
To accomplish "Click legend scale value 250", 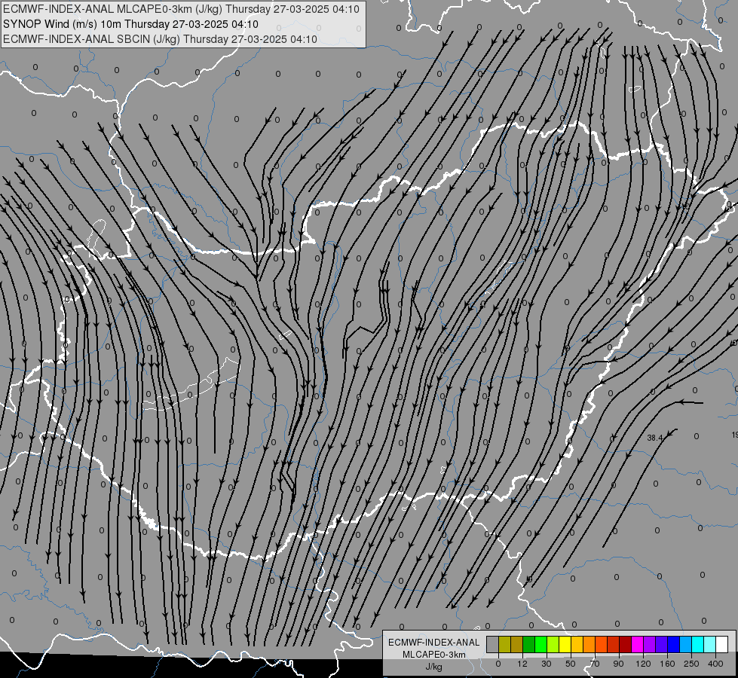I will (691, 664).
